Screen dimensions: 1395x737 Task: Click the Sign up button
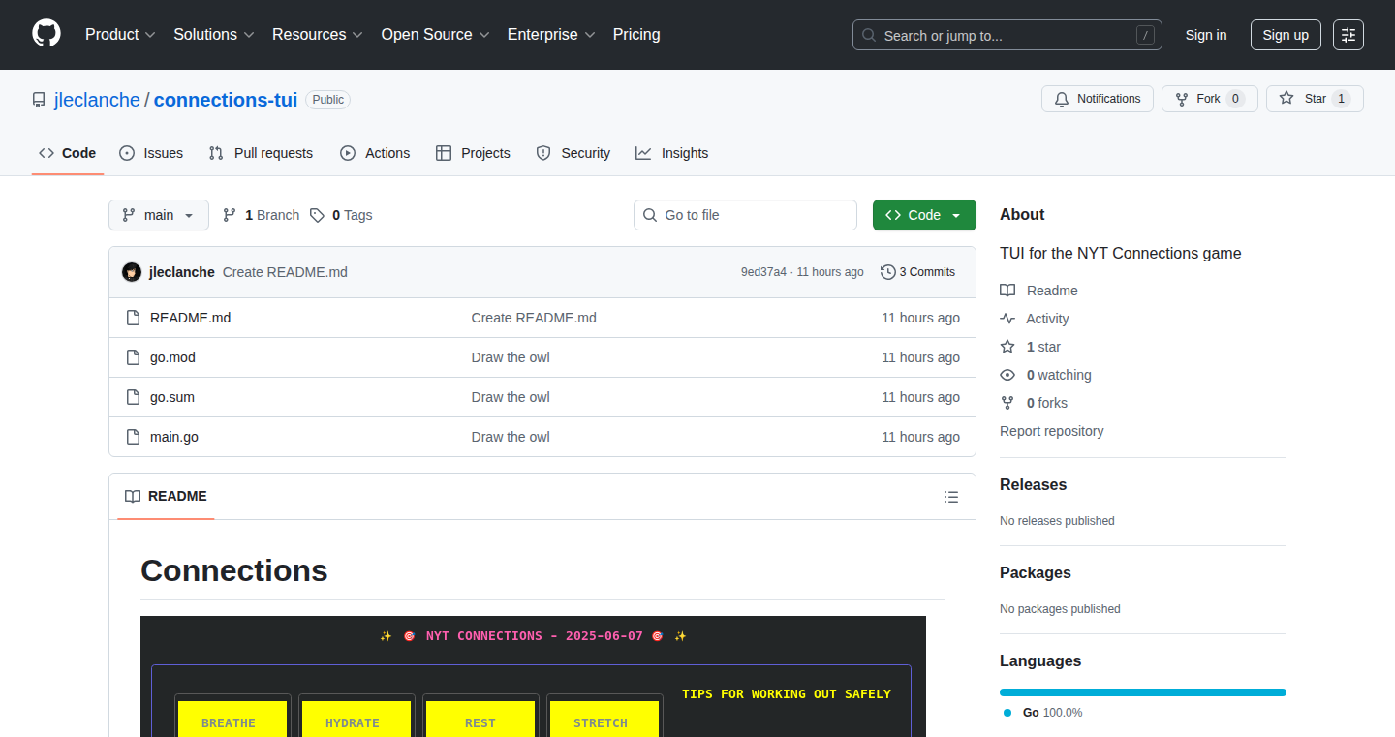click(1286, 35)
